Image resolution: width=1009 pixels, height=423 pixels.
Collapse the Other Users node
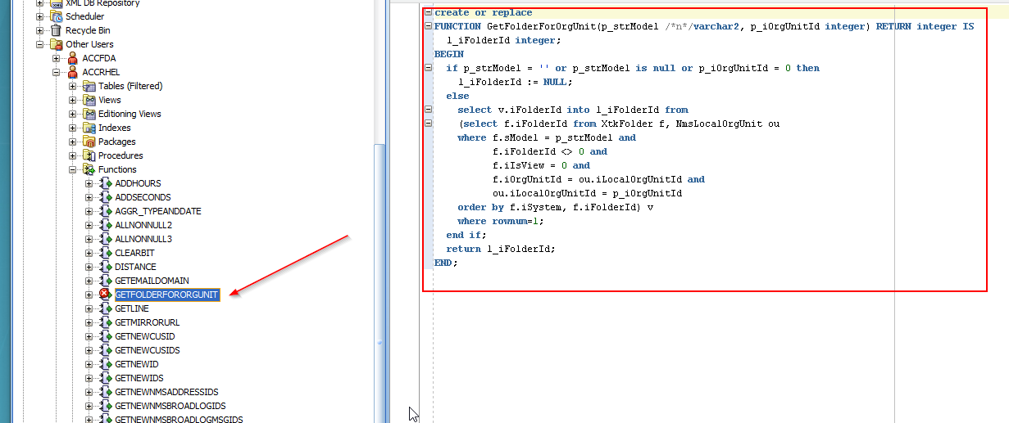coord(40,44)
